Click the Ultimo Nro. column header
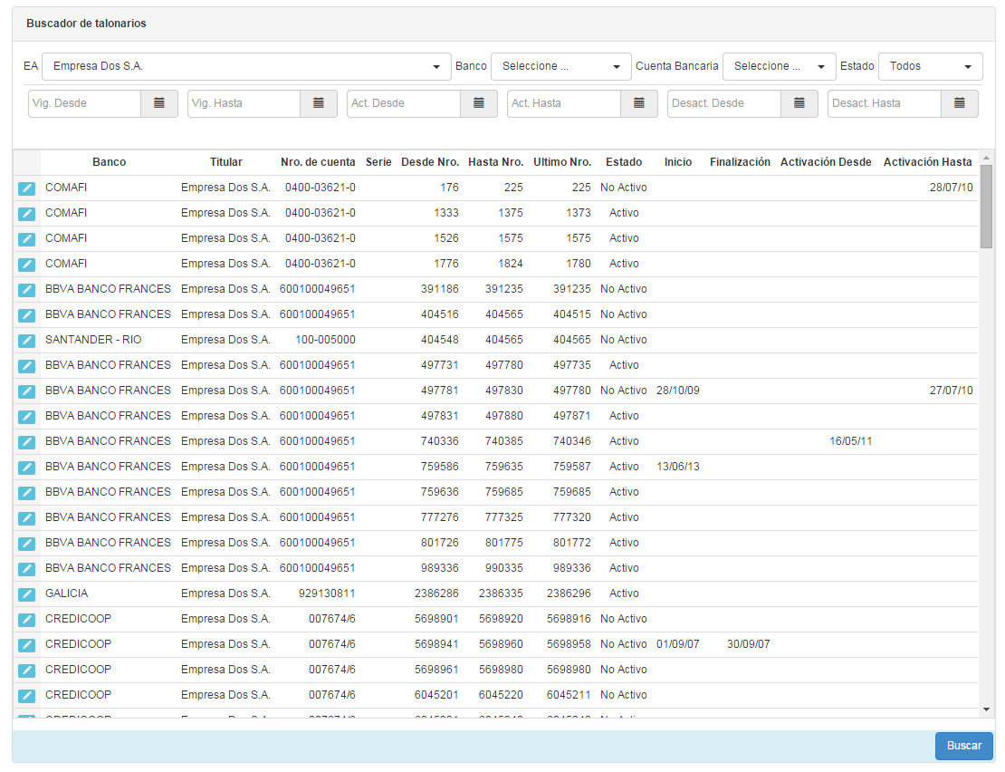 coord(561,162)
